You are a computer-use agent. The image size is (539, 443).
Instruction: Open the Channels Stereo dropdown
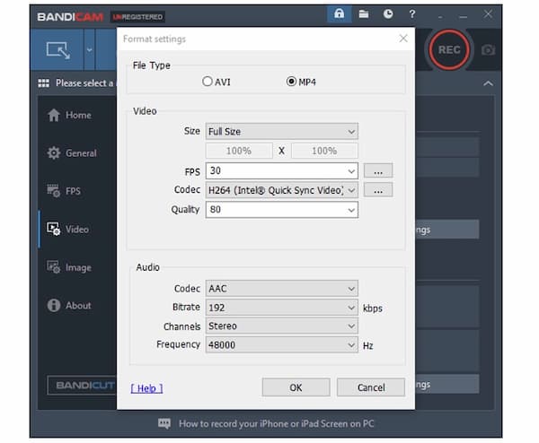coord(281,326)
